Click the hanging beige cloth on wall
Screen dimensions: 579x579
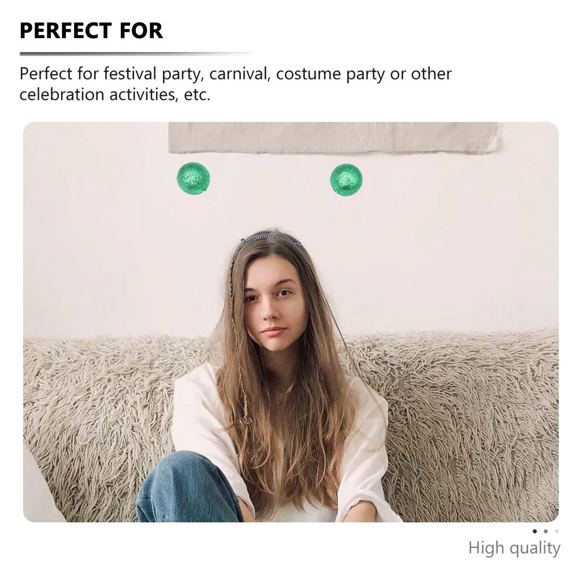(335, 138)
